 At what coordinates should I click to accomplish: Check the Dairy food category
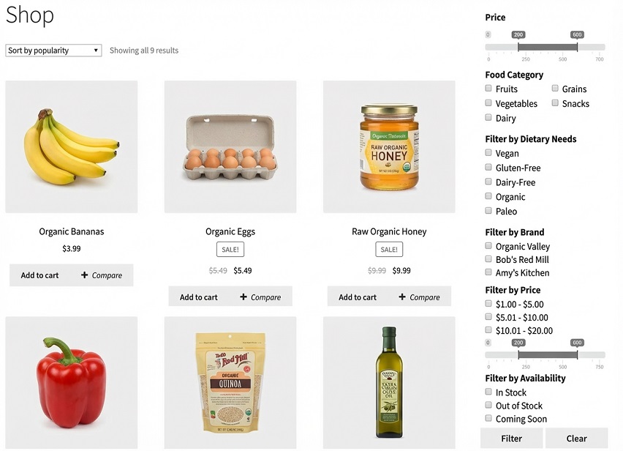pos(488,118)
